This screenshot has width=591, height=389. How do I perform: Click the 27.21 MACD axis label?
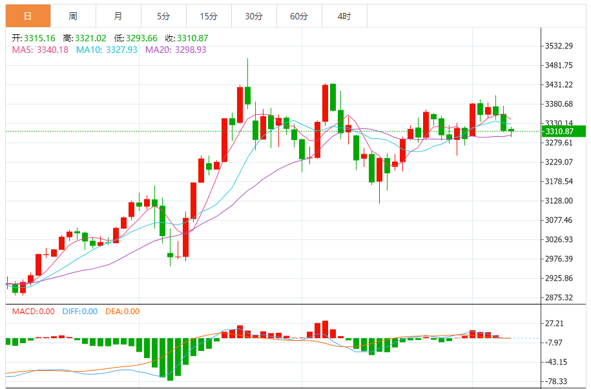554,323
